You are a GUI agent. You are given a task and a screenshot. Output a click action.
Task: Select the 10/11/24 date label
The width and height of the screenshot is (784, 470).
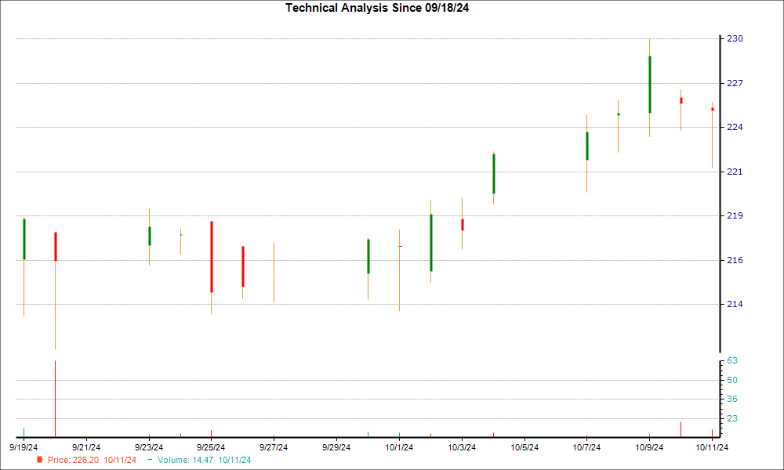(712, 447)
